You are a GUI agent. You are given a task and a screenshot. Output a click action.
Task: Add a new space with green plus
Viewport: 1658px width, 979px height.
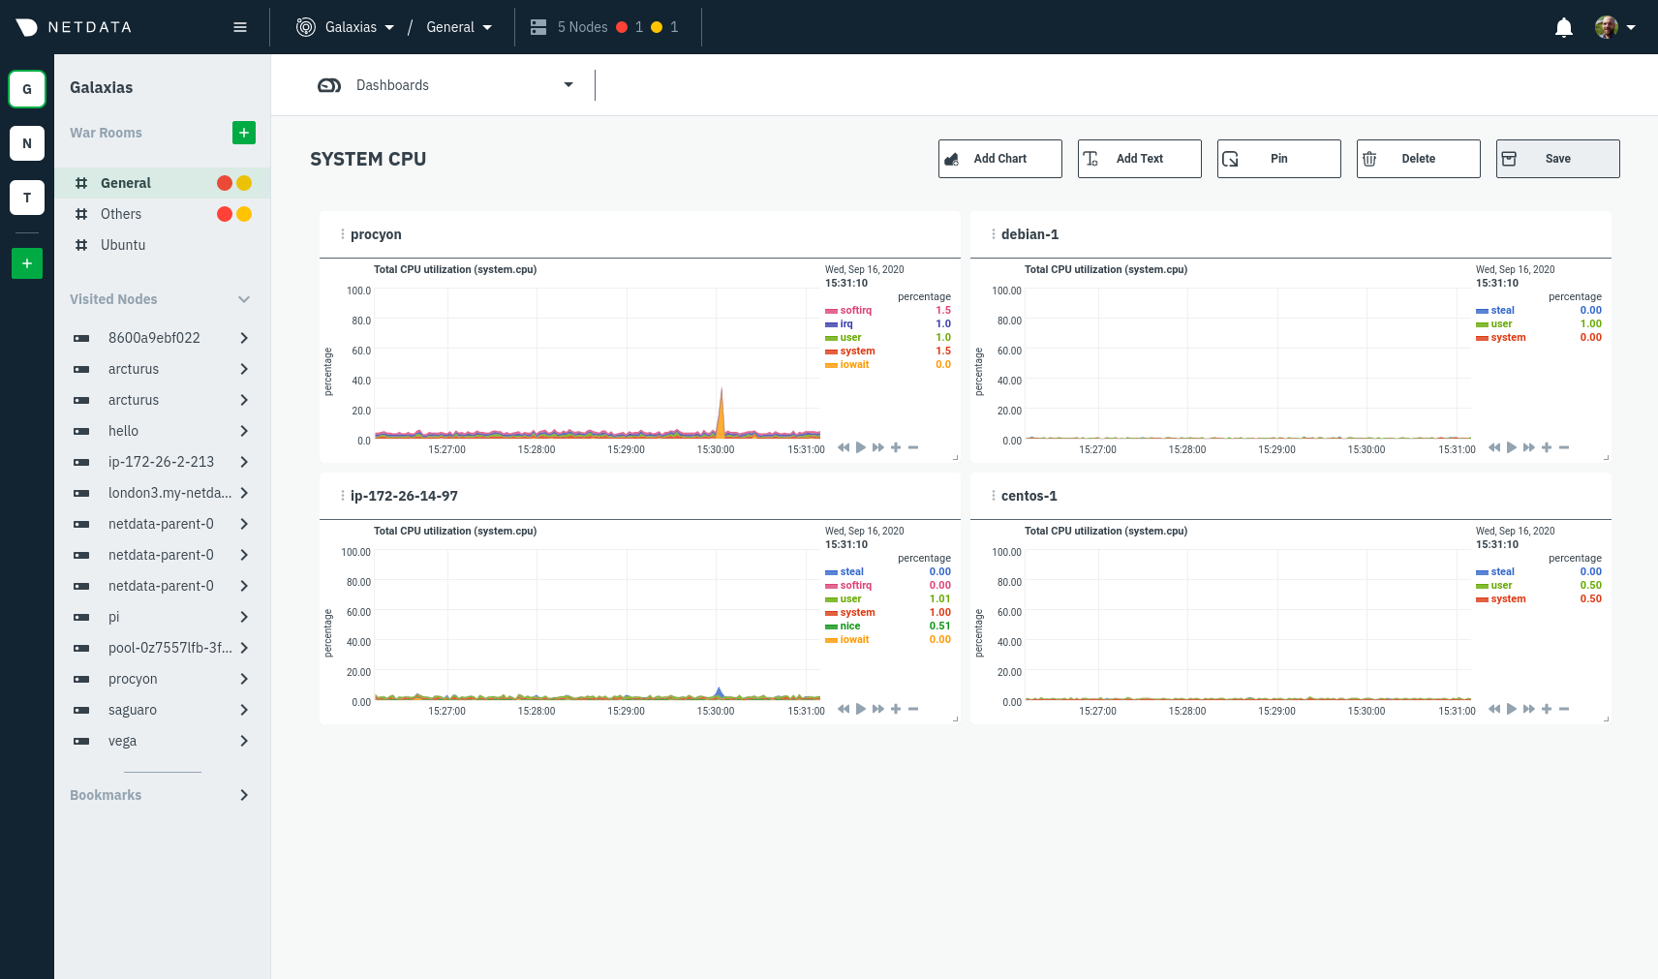point(27,263)
